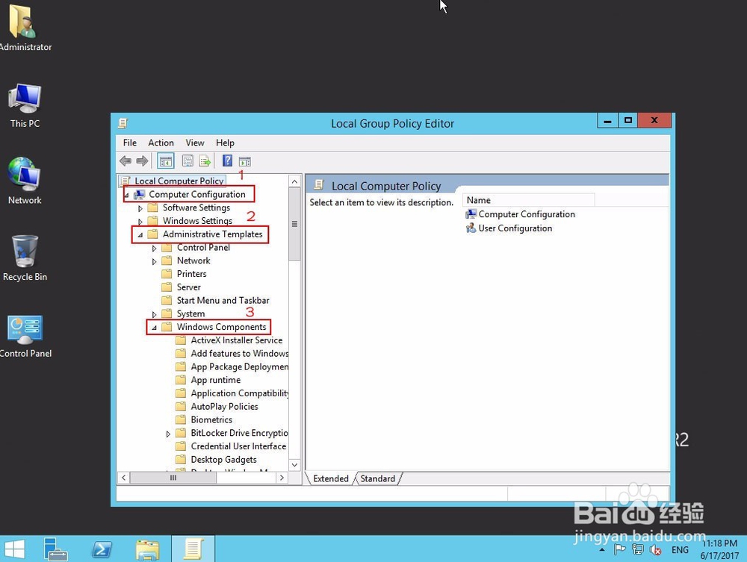Click the tree horizontal scrollbar thumb
The height and width of the screenshot is (562, 747).
click(173, 478)
